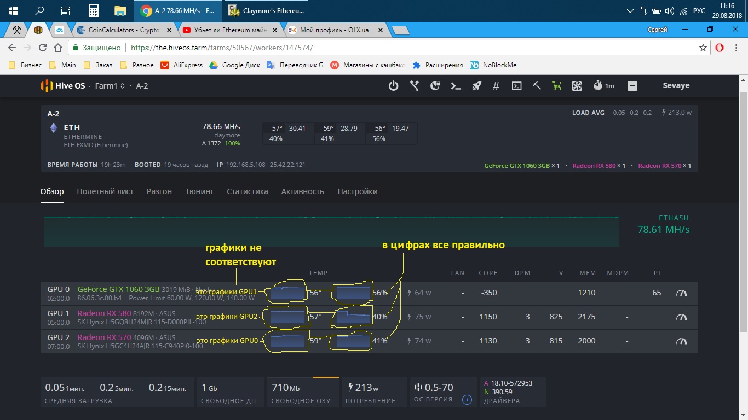Click the hiveos.farm address bar
The width and height of the screenshot is (748, 420).
click(389, 48)
